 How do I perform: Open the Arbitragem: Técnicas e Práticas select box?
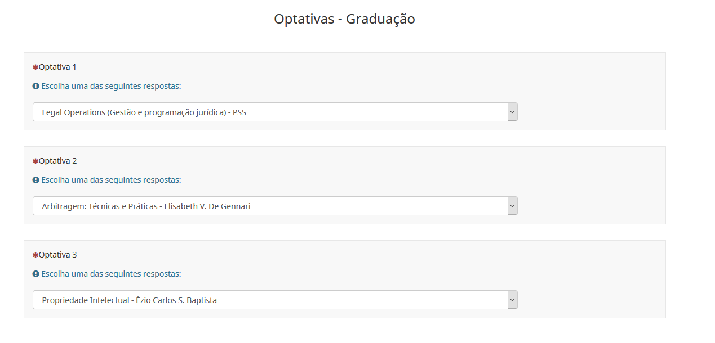pos(269,206)
